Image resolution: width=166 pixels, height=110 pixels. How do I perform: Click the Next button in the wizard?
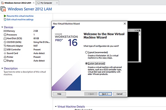click(x=105, y=94)
